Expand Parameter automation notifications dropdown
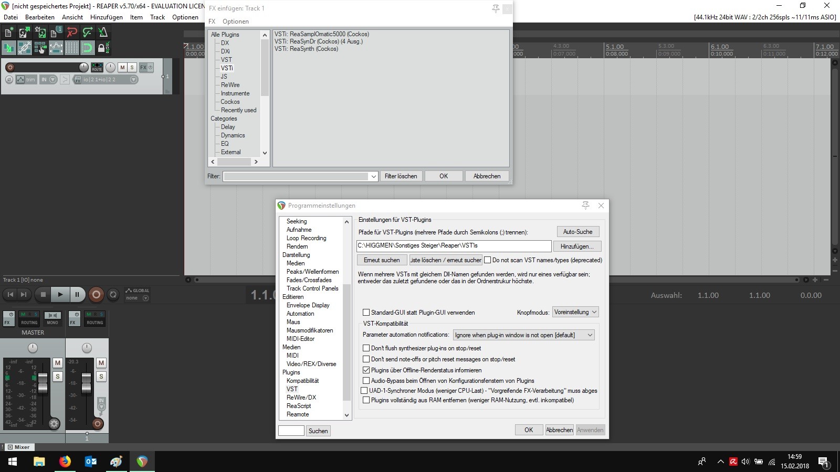Screen dimensions: 840x472 click(523, 335)
